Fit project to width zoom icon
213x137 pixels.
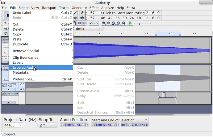119,23
